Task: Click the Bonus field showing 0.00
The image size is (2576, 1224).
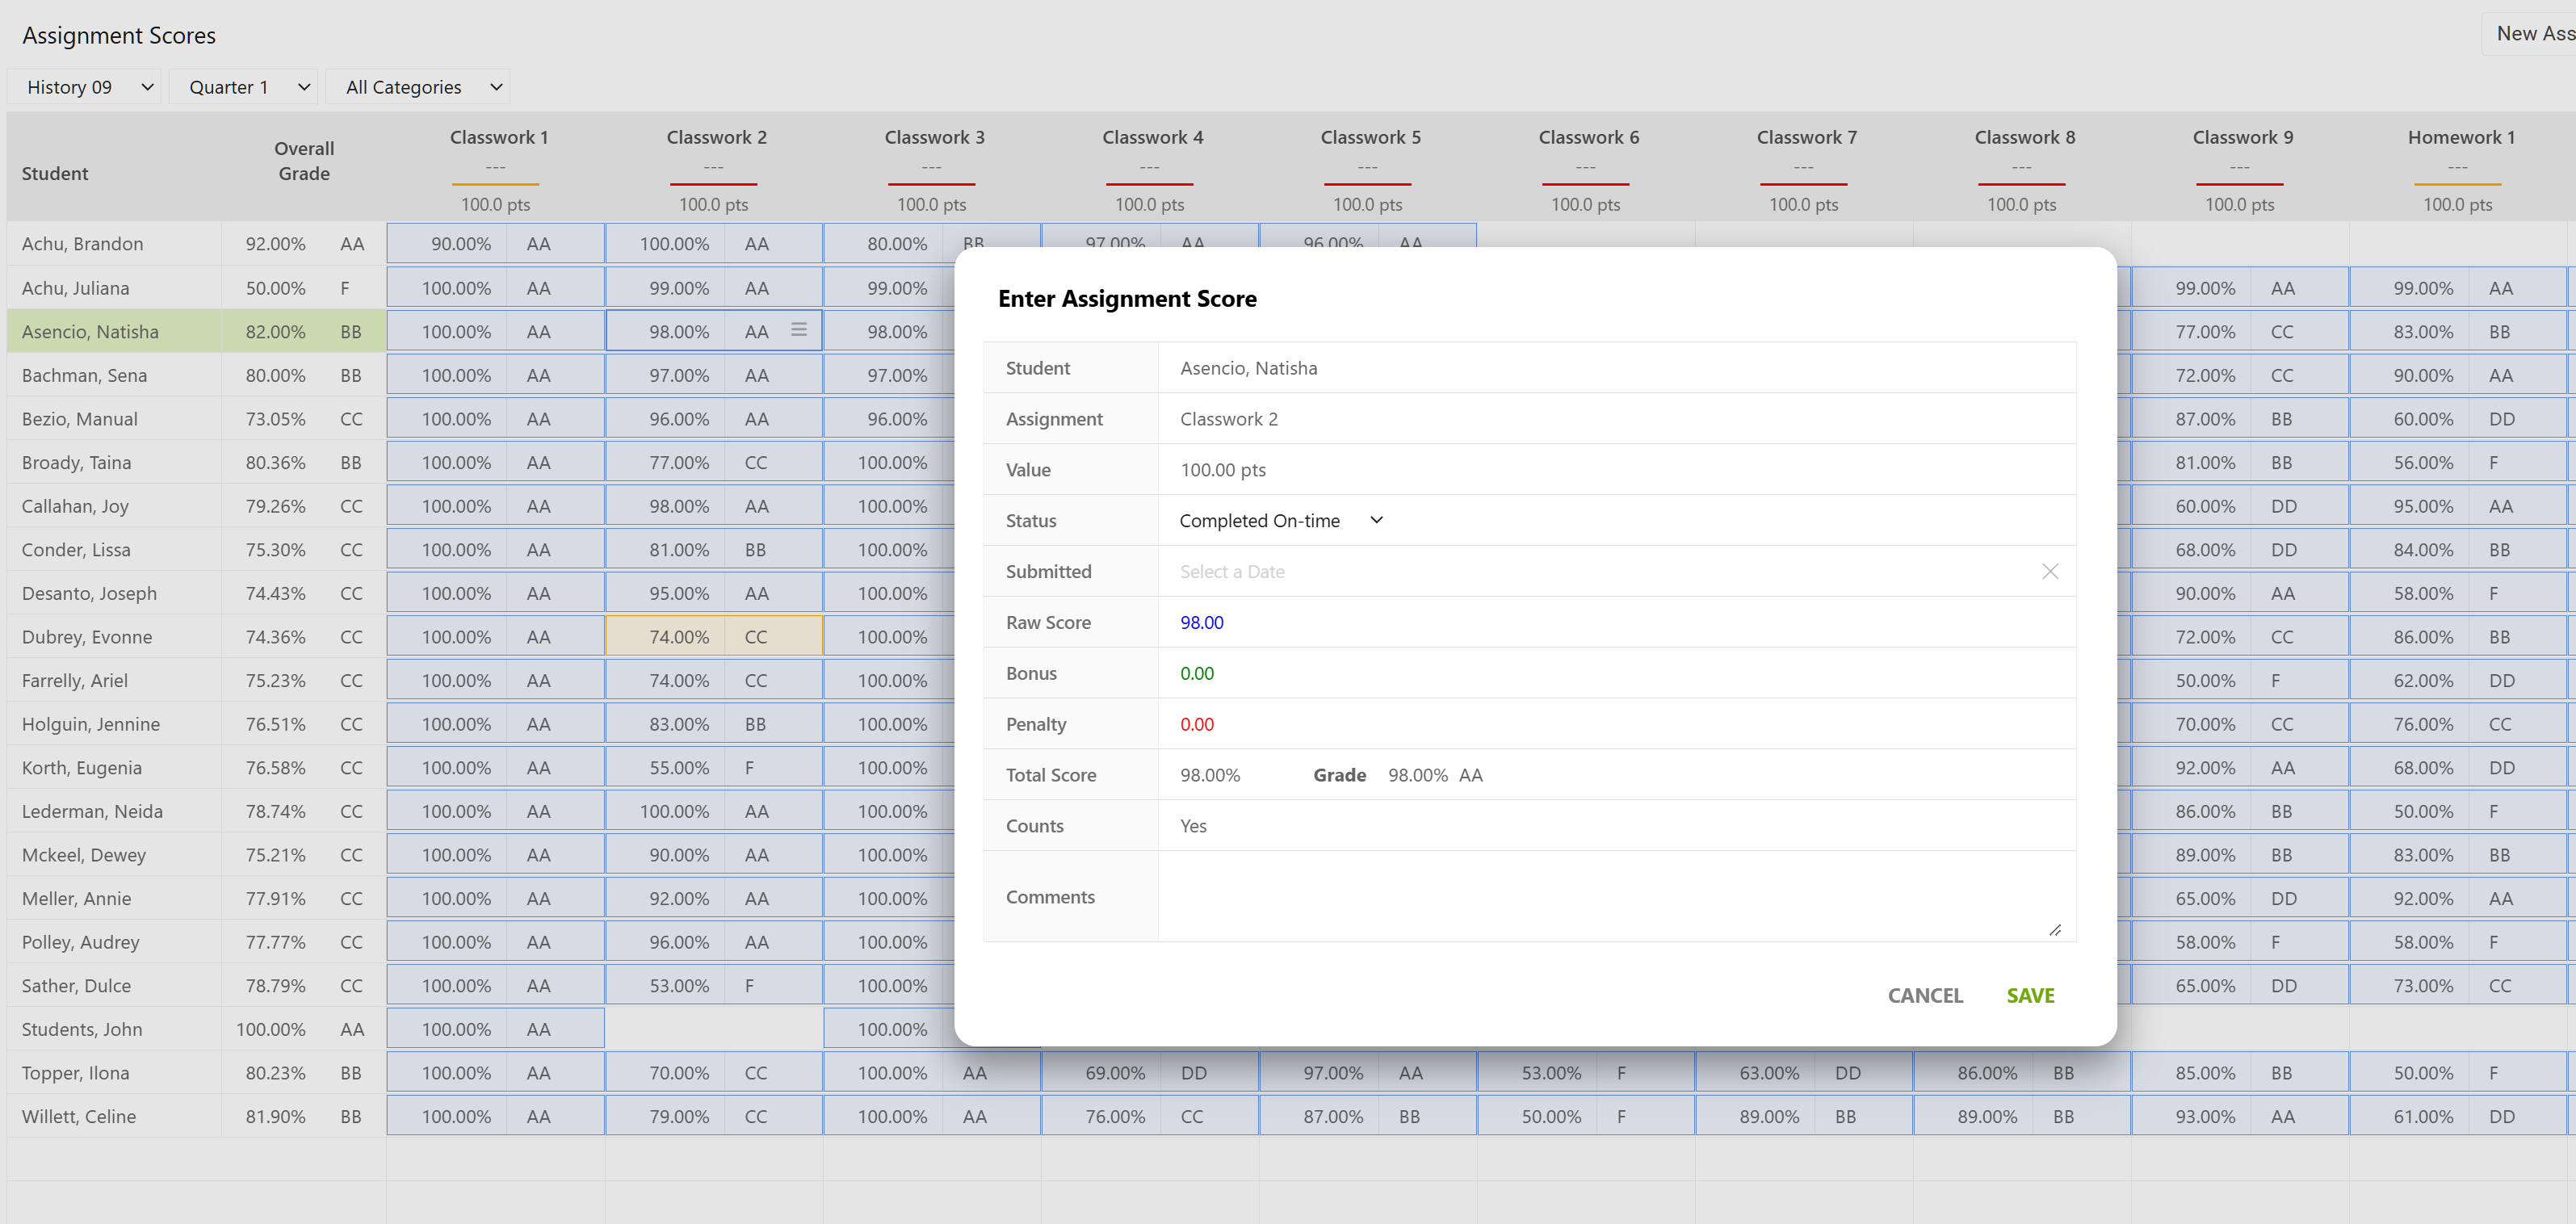Action: (1196, 673)
